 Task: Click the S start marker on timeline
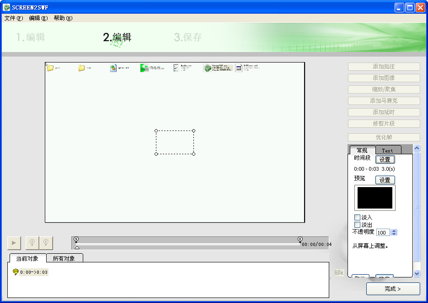76,239
